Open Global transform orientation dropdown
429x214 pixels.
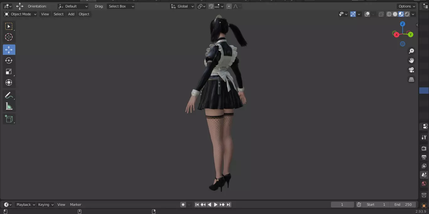182,6
